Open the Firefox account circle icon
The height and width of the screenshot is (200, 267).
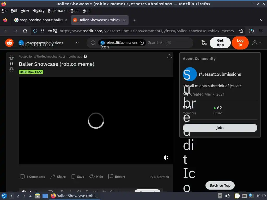(251, 31)
